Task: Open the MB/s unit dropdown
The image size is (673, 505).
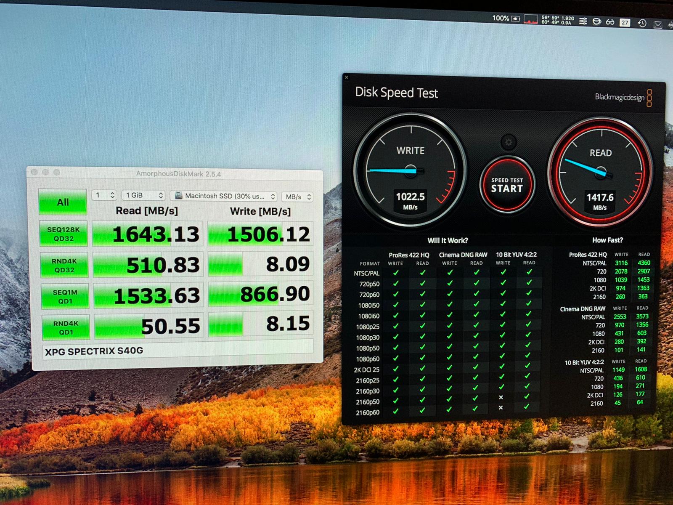Action: click(x=297, y=197)
